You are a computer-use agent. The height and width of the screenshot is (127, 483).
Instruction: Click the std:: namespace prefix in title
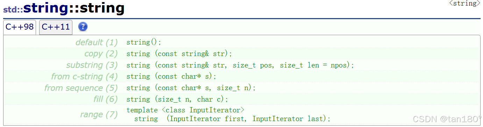13,9
